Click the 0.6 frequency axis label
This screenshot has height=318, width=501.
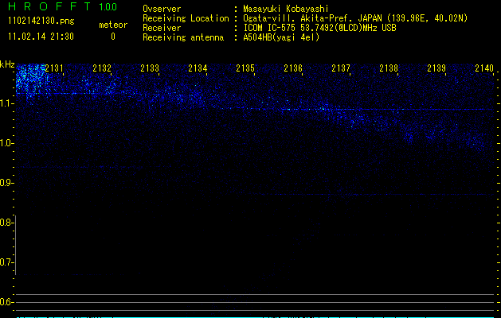[x=6, y=302]
